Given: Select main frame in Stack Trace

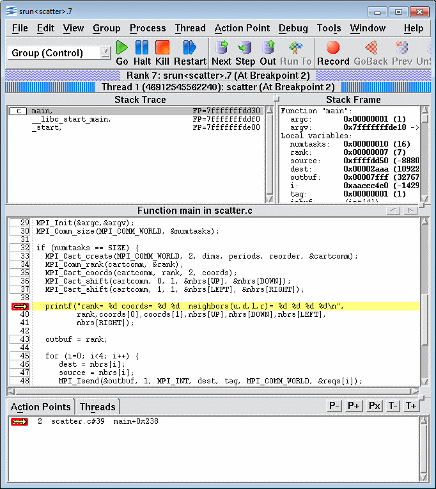Looking at the screenshot, I should click(136, 111).
